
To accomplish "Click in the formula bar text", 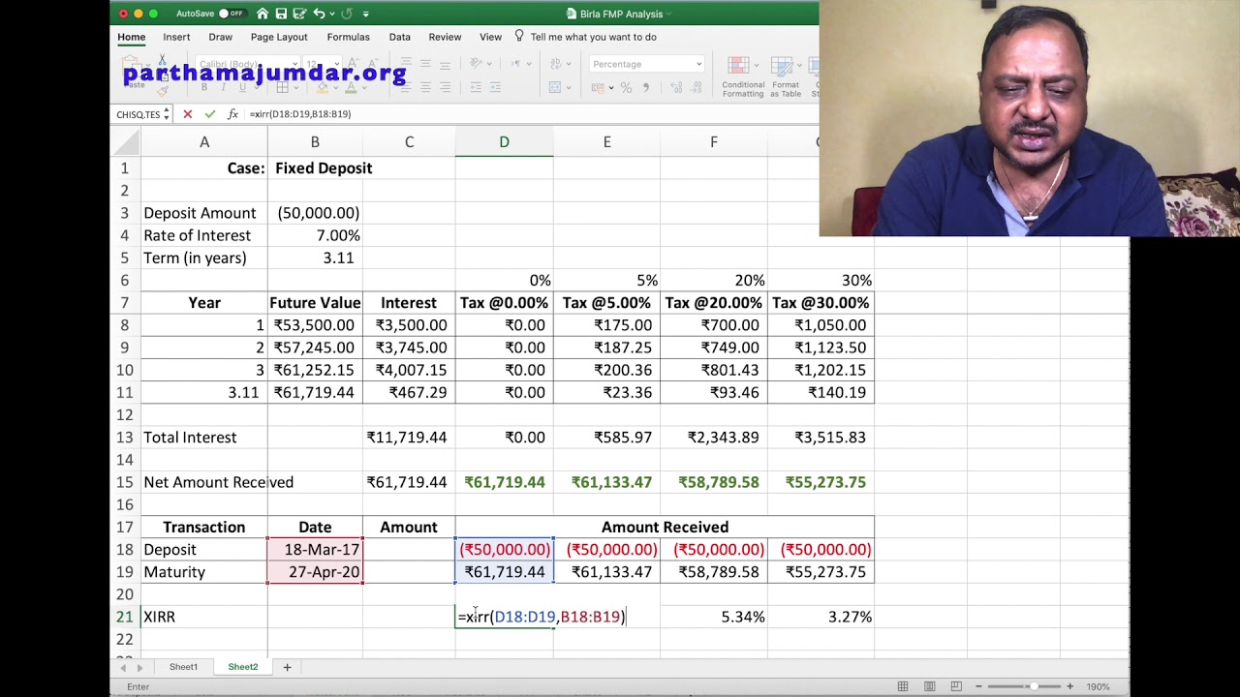I will pyautogui.click(x=300, y=114).
